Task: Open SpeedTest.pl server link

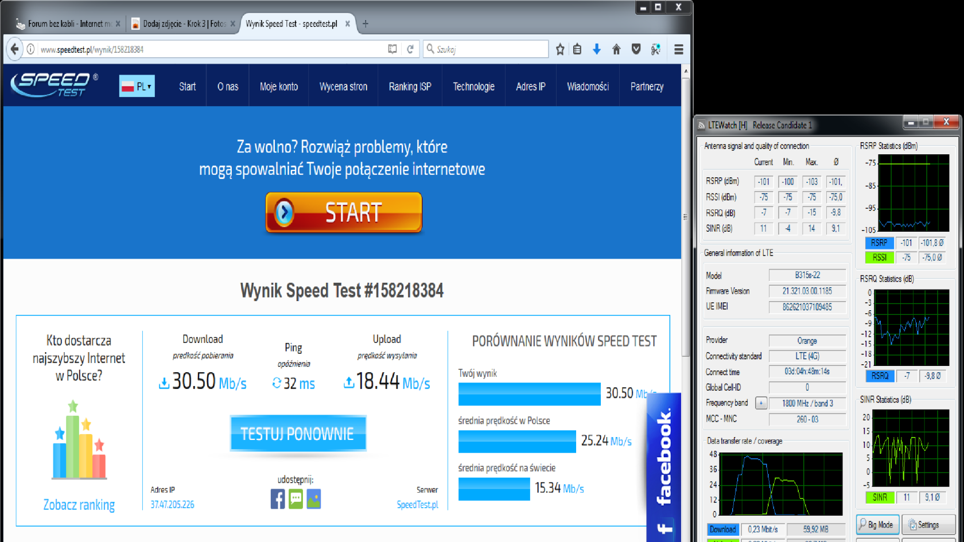Action: [417, 505]
